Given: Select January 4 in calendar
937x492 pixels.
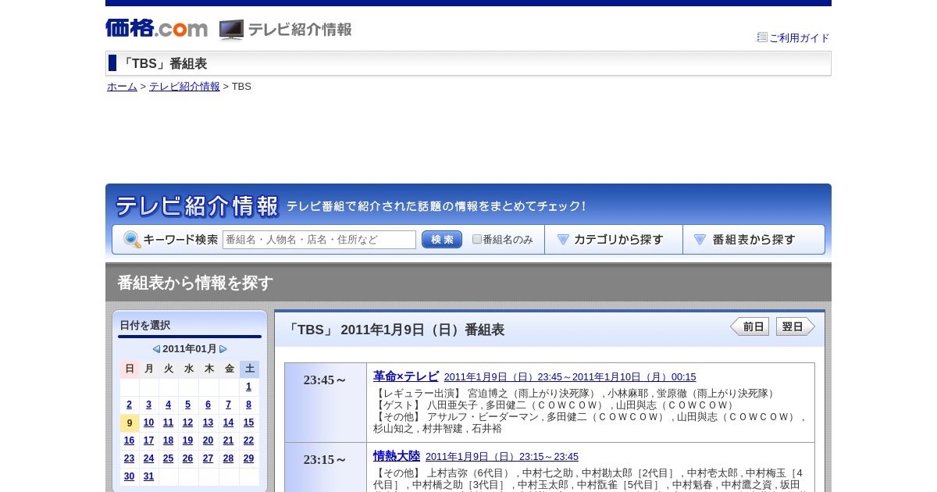Looking at the screenshot, I should [169, 405].
